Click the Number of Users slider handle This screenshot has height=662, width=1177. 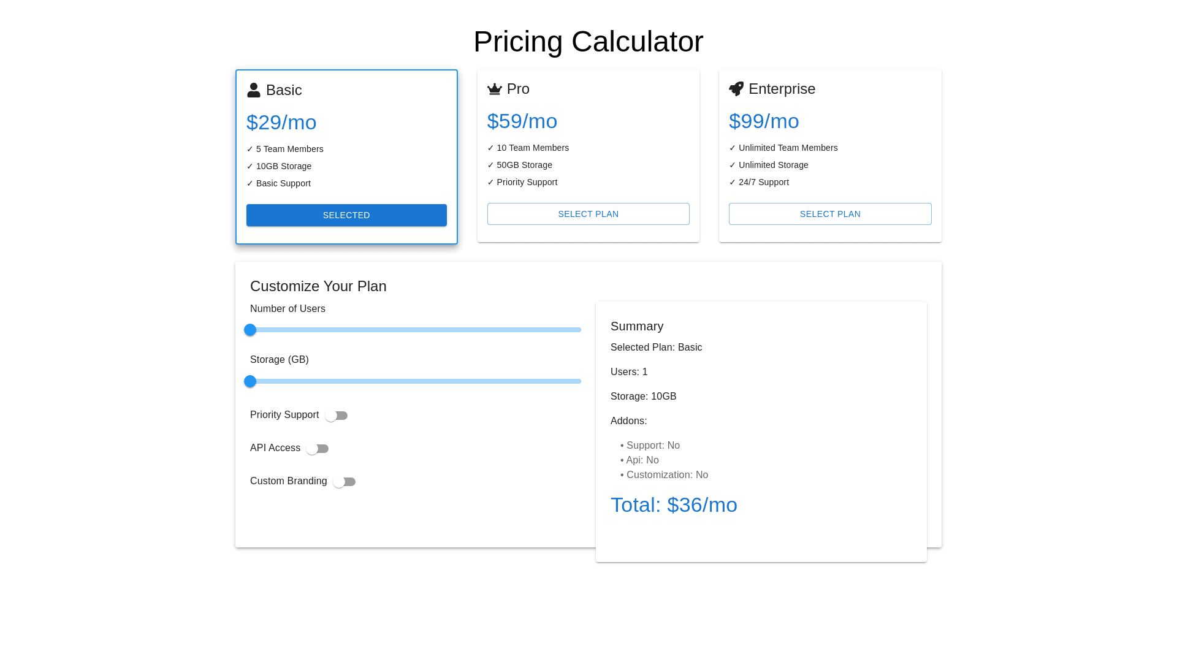(x=250, y=330)
